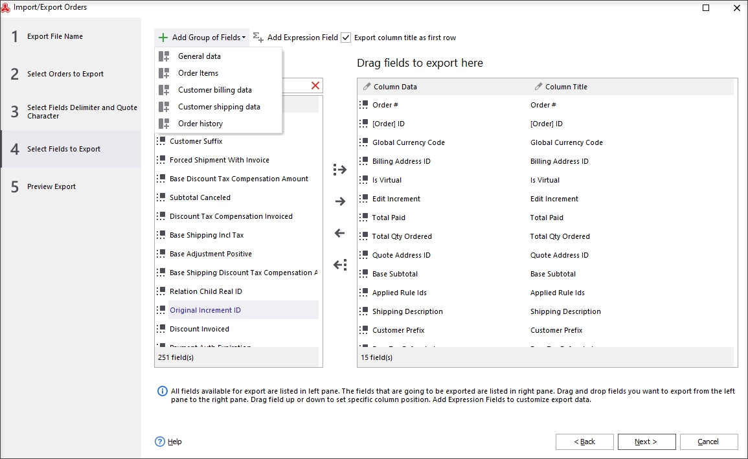
Task: Edit Shipping Description column title
Action: coord(565,311)
